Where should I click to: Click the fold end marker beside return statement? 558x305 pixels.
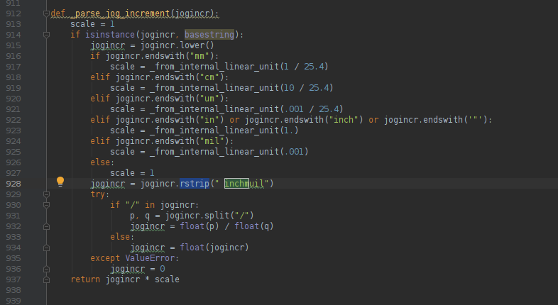click(46, 279)
